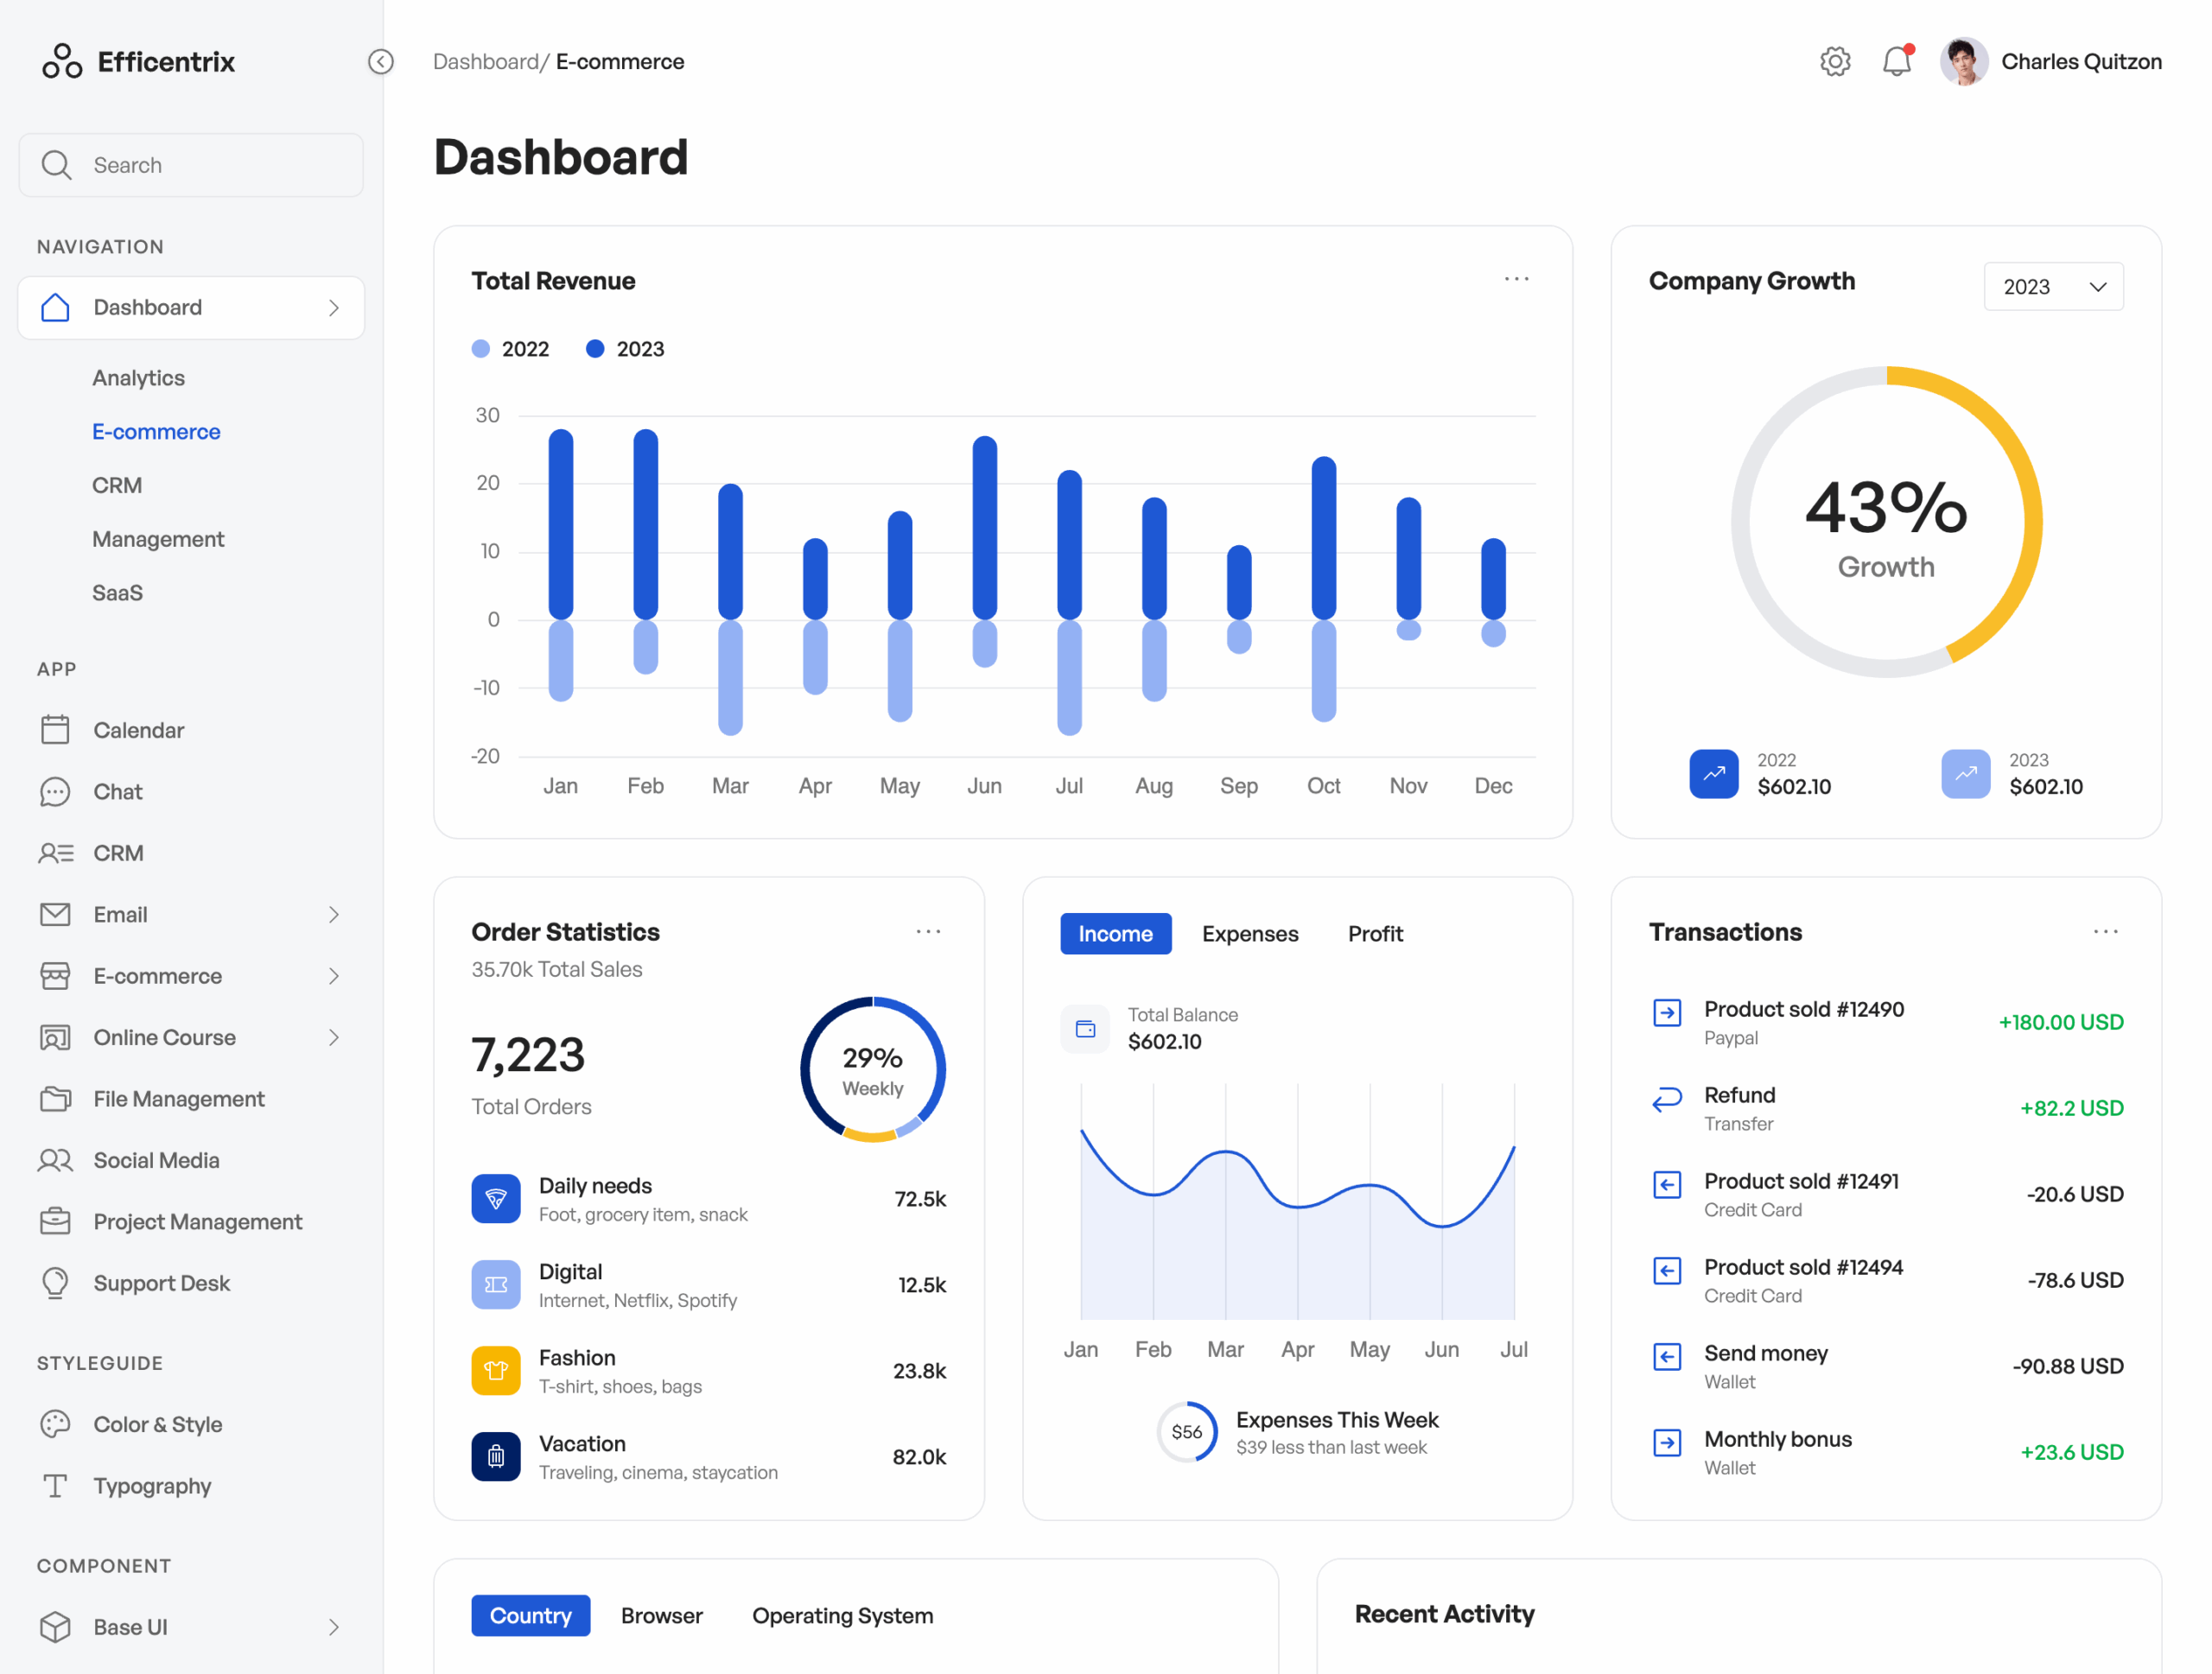Click the Dashboard breadcrumb link
Image resolution: width=2212 pixels, height=1674 pixels.
(486, 62)
